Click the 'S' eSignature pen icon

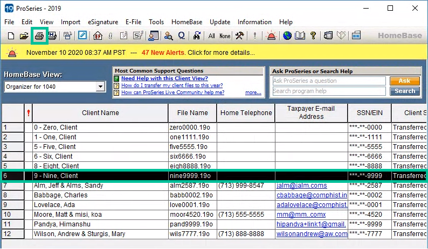(138, 35)
